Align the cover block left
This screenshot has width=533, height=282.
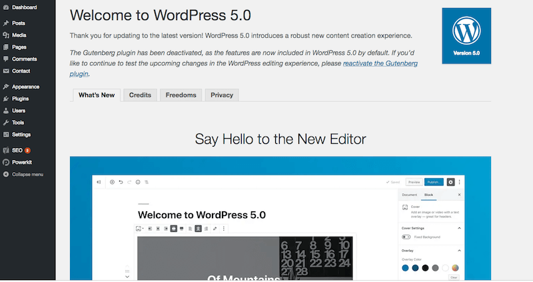[150, 229]
